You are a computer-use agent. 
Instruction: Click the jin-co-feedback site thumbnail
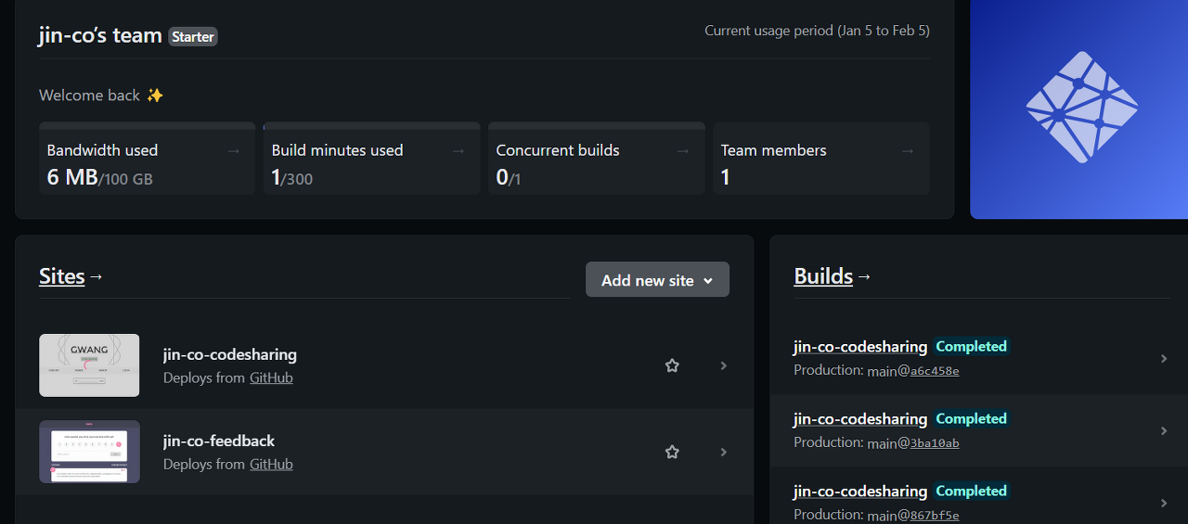coord(89,452)
